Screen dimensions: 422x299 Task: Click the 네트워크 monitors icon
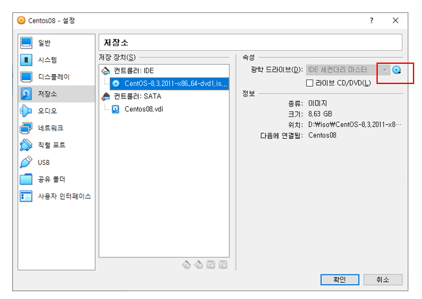point(26,128)
